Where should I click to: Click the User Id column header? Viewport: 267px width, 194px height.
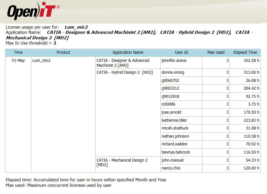click(181, 53)
